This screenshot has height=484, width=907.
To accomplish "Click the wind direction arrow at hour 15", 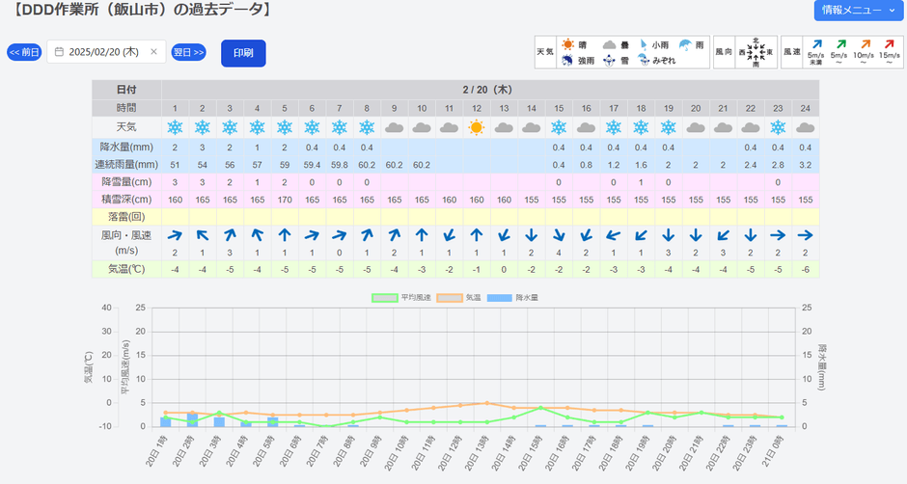I will (x=559, y=235).
